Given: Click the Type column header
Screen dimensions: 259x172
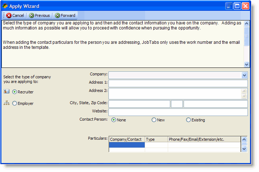Looking at the screenshot, I should click(156, 139).
